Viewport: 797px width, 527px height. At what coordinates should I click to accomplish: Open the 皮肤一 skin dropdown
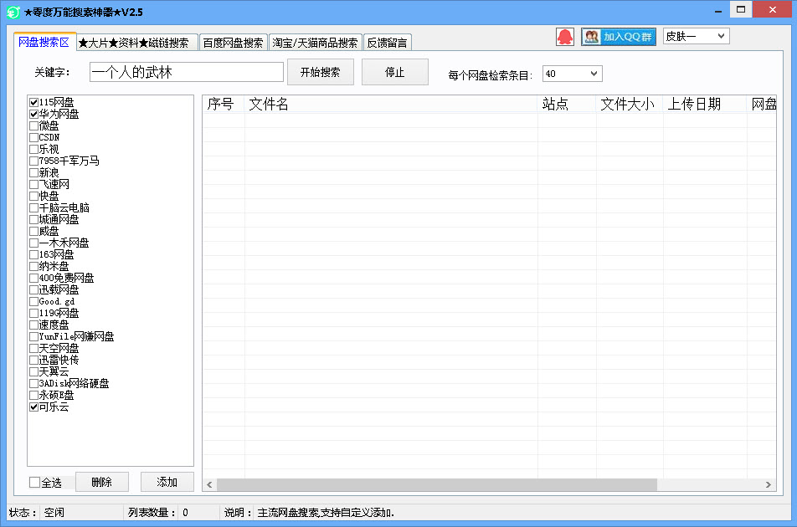[696, 36]
